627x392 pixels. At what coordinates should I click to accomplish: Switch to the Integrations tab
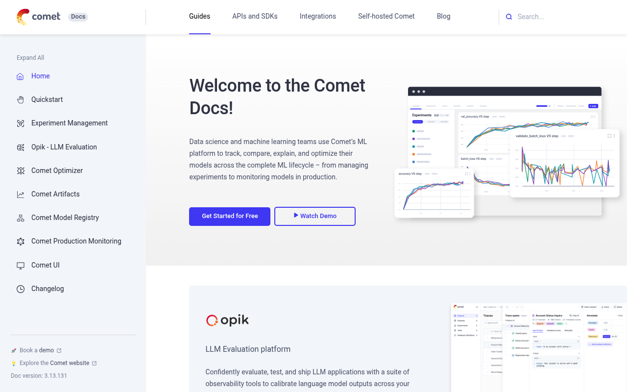point(318,16)
